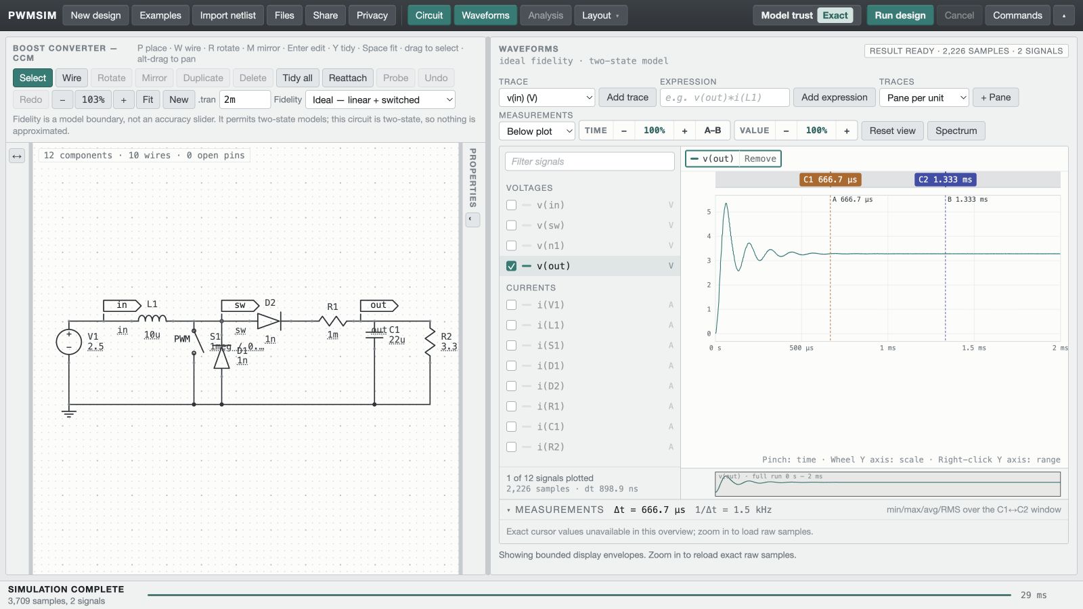Zoom out schematic with minus button
Screen dimensions: 1083x609
point(62,99)
